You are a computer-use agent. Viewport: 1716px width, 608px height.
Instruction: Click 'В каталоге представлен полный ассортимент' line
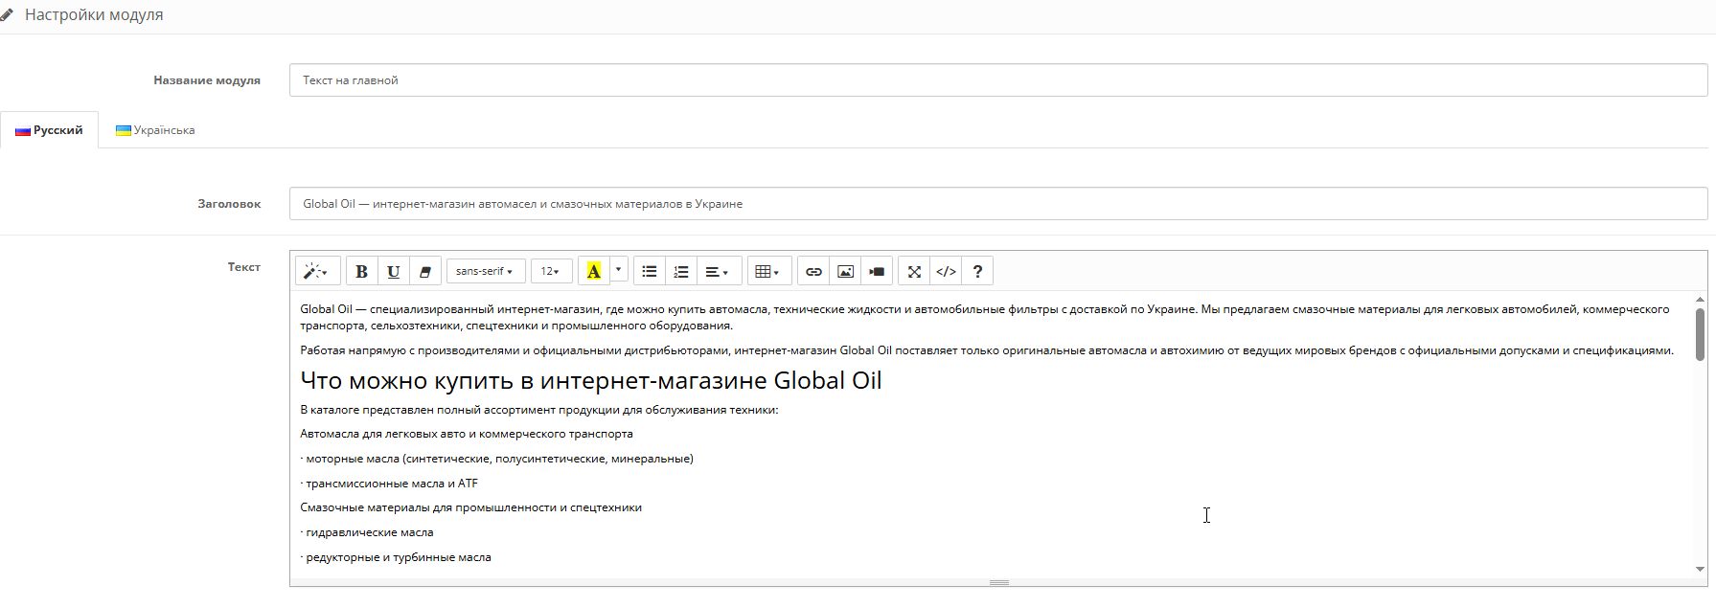tap(539, 410)
